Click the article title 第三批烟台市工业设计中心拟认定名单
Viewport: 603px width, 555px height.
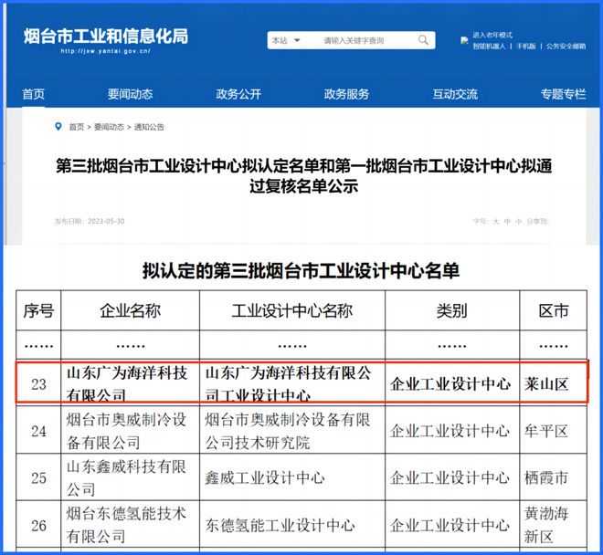304,175
